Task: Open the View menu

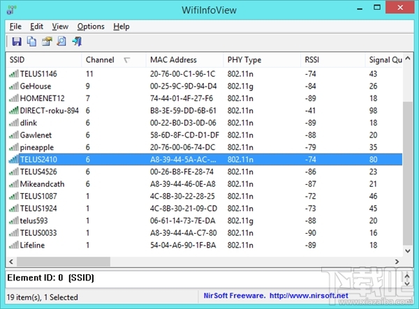Action: click(x=60, y=27)
